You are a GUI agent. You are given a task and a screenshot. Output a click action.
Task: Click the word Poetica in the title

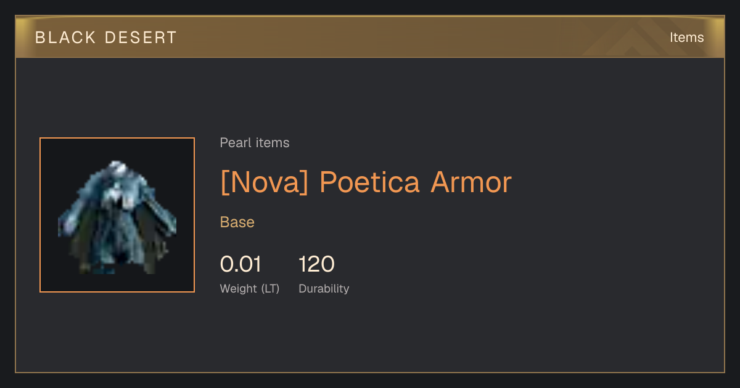point(369,182)
